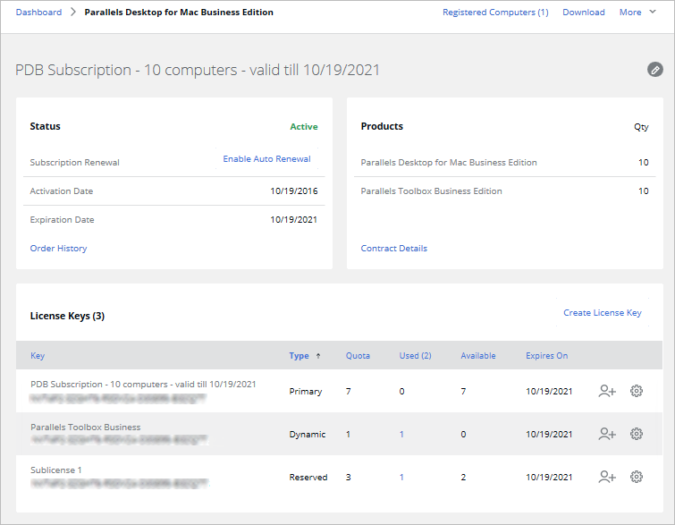Click the pencil edit subscription name icon
This screenshot has width=675, height=525.
[654, 70]
